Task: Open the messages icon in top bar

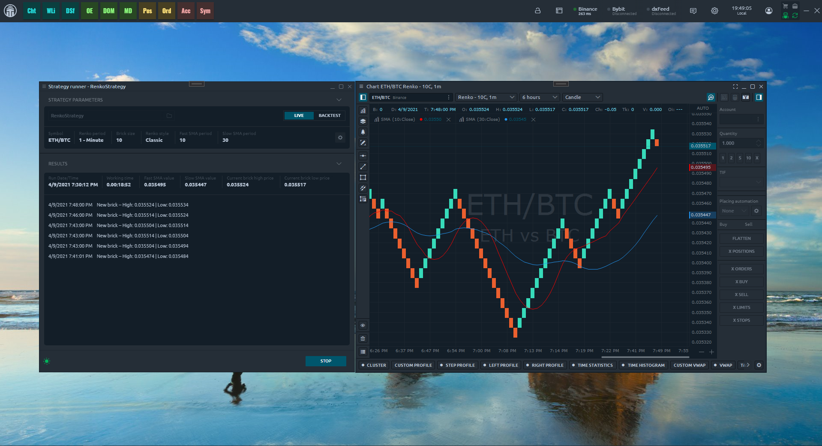Action: pyautogui.click(x=693, y=11)
